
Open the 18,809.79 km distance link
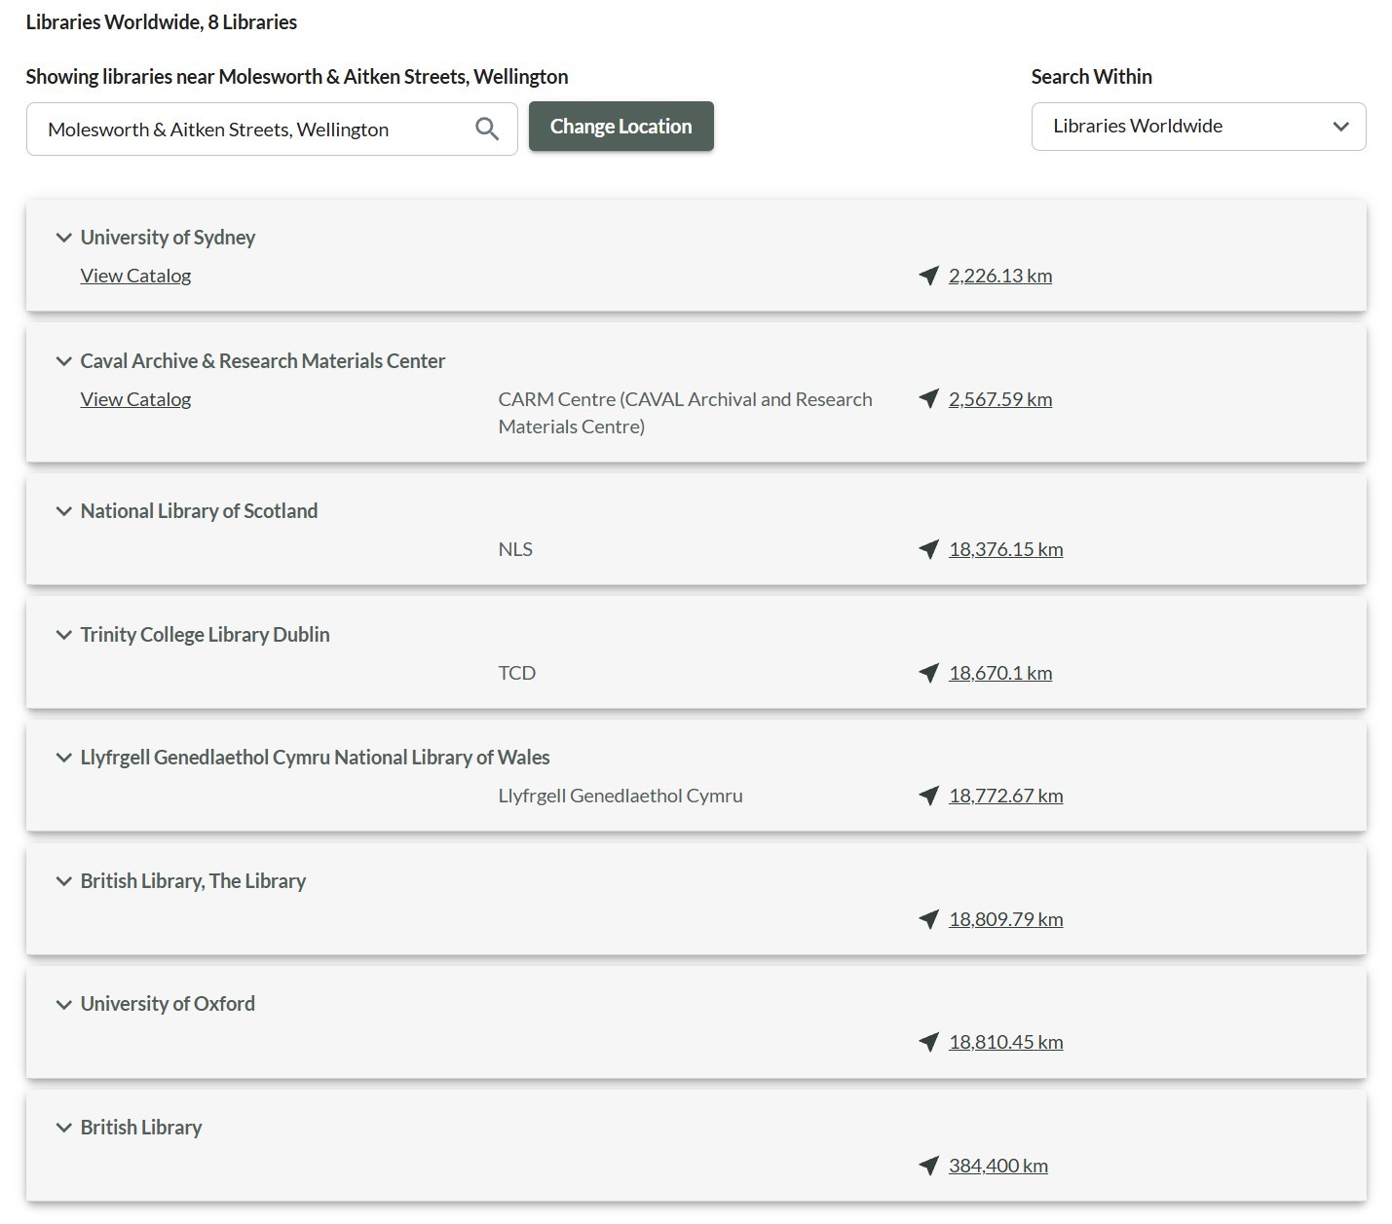[x=1006, y=919]
